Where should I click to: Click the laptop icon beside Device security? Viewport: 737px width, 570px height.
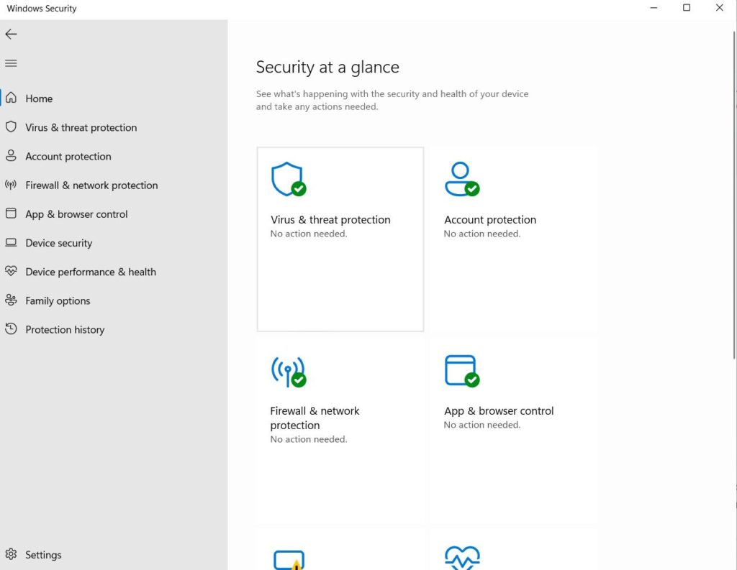pos(11,242)
